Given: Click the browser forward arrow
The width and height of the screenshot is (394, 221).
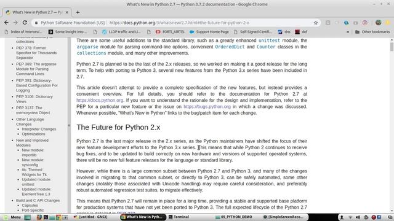Looking at the screenshot, I should pyautogui.click(x=15, y=23).
